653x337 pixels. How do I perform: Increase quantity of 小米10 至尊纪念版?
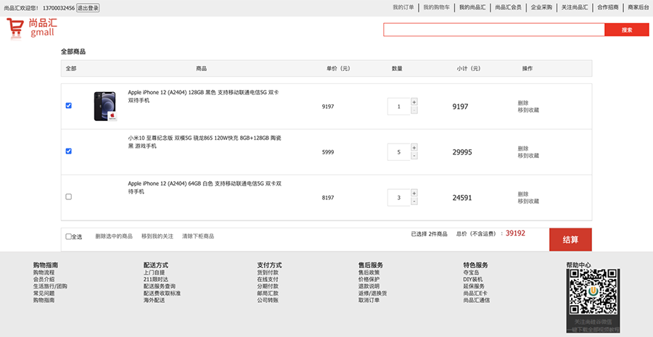pyautogui.click(x=414, y=148)
